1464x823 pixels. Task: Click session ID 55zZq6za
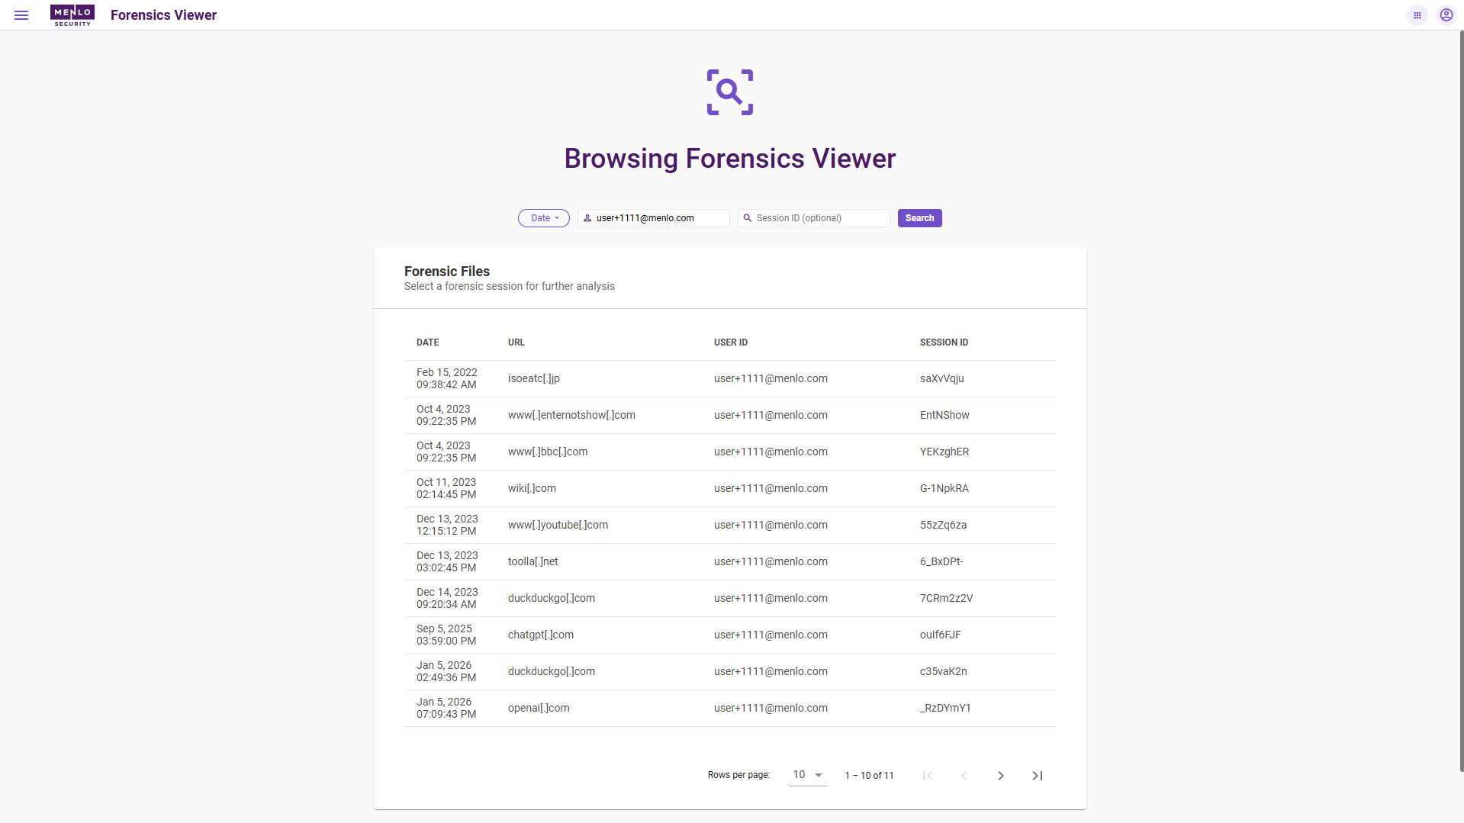point(944,526)
